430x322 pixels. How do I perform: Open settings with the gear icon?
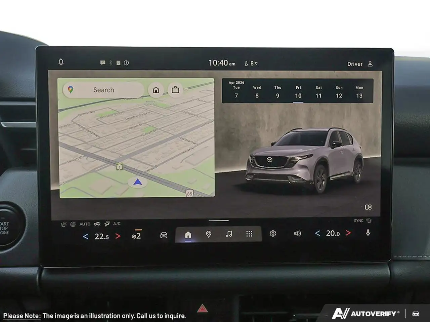tap(273, 233)
